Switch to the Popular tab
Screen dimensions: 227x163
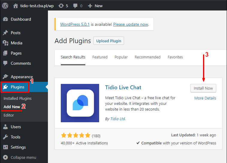click(x=121, y=57)
